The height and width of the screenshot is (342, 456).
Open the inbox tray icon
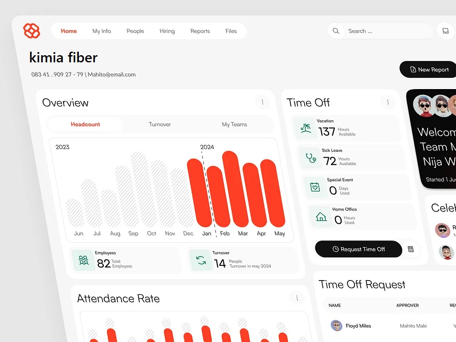coord(445,31)
